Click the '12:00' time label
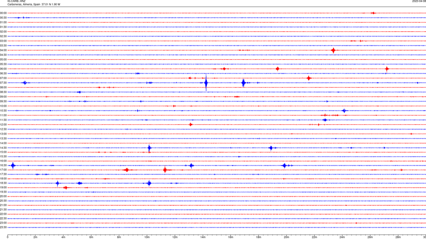This screenshot has height=239, width=426. [x=3, y=125]
